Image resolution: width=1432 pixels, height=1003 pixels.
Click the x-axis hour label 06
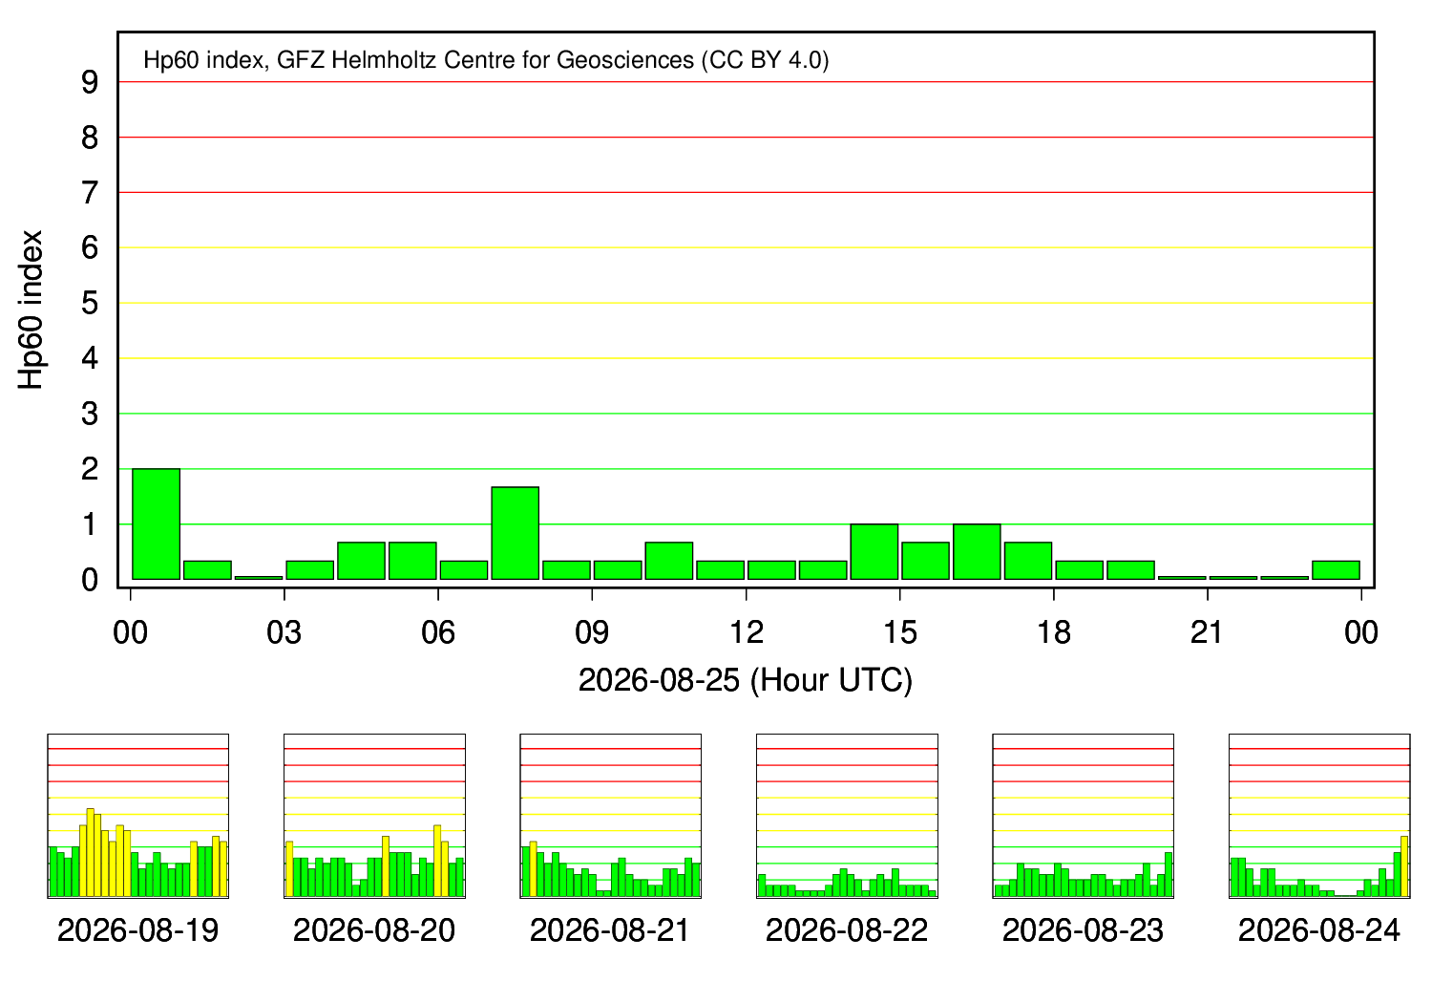click(x=438, y=632)
